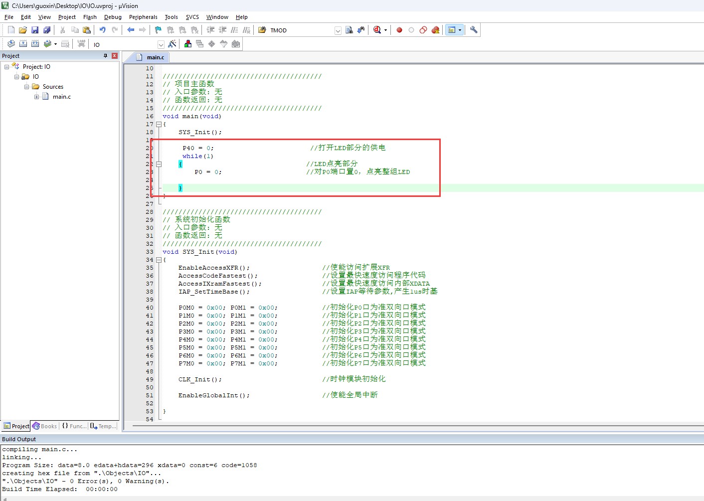Start incremental find icon next to TMOD

[361, 30]
